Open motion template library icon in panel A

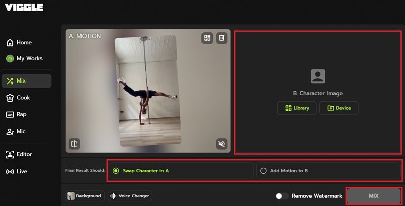click(207, 38)
